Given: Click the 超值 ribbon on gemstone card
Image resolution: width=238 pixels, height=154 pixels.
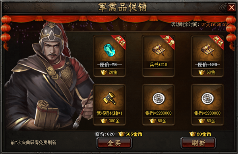Looking at the screenshot, I should [x=120, y=41].
